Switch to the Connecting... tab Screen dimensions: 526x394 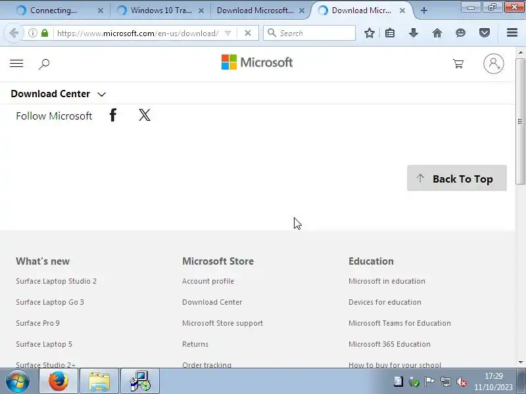pyautogui.click(x=54, y=11)
